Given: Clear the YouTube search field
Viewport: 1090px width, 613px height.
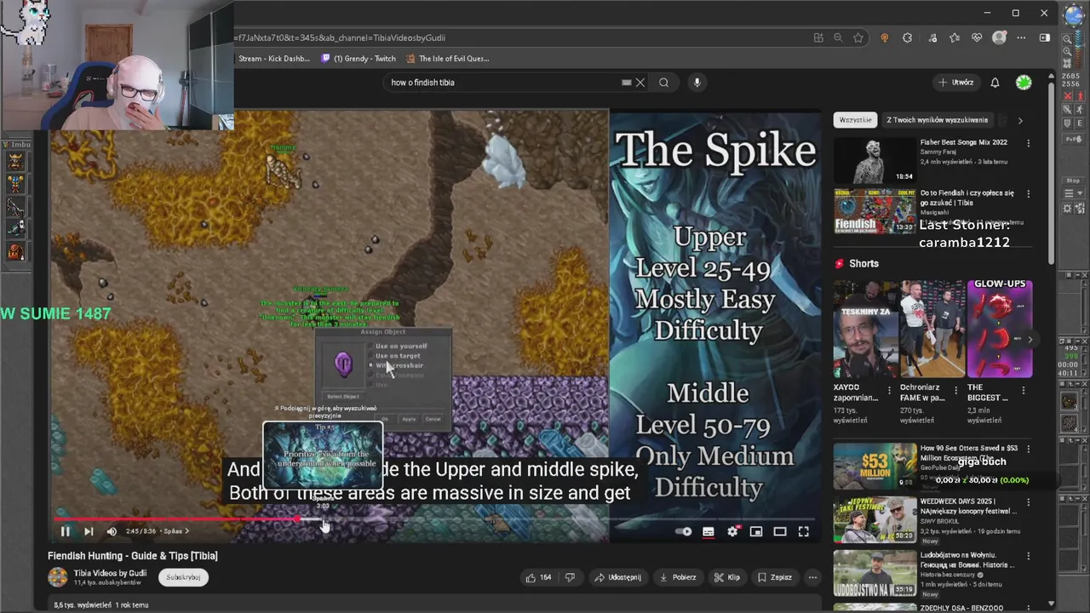Looking at the screenshot, I should click(x=640, y=83).
